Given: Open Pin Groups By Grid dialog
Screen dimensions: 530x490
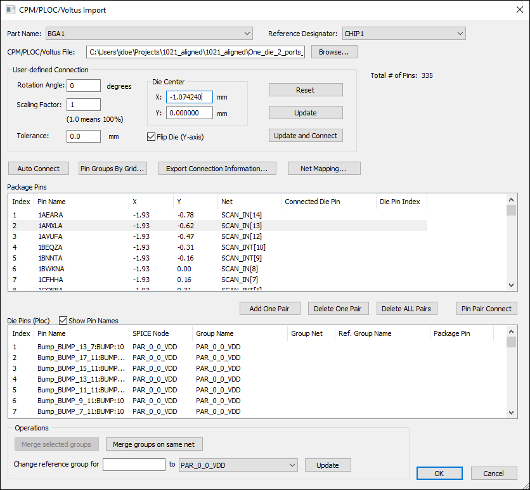Looking at the screenshot, I should click(113, 169).
